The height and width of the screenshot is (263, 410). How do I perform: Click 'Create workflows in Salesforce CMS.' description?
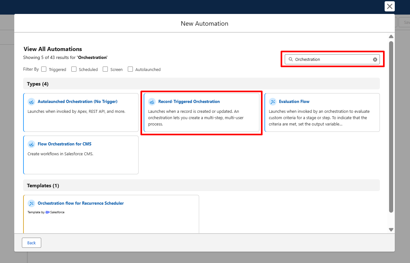[x=61, y=154]
